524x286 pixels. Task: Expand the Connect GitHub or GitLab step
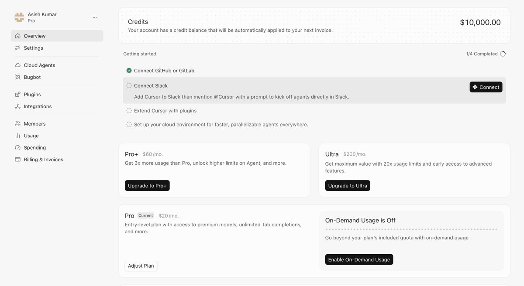click(x=314, y=71)
